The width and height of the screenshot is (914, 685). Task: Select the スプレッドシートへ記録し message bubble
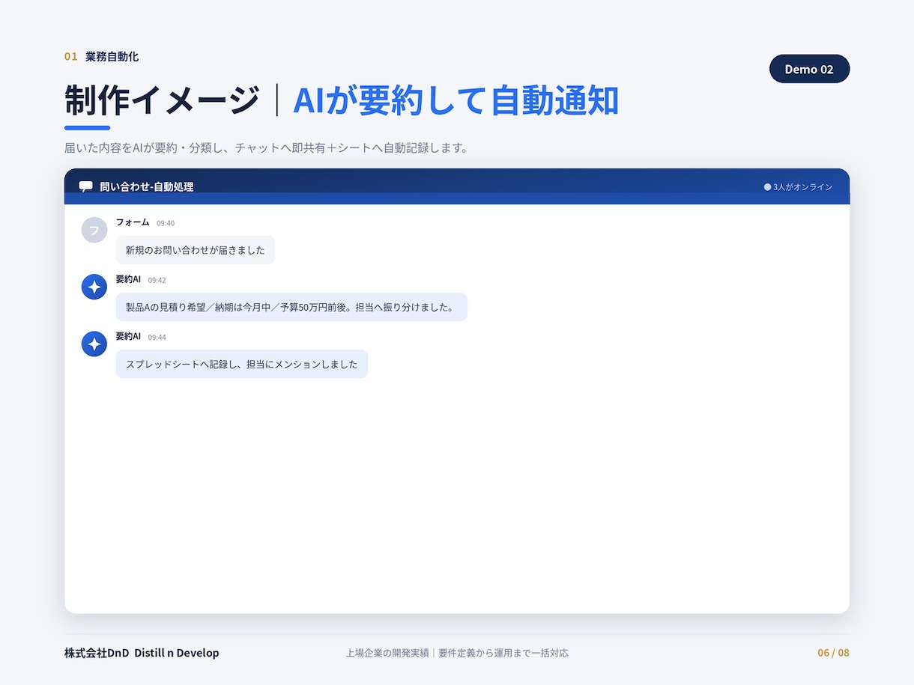[242, 364]
